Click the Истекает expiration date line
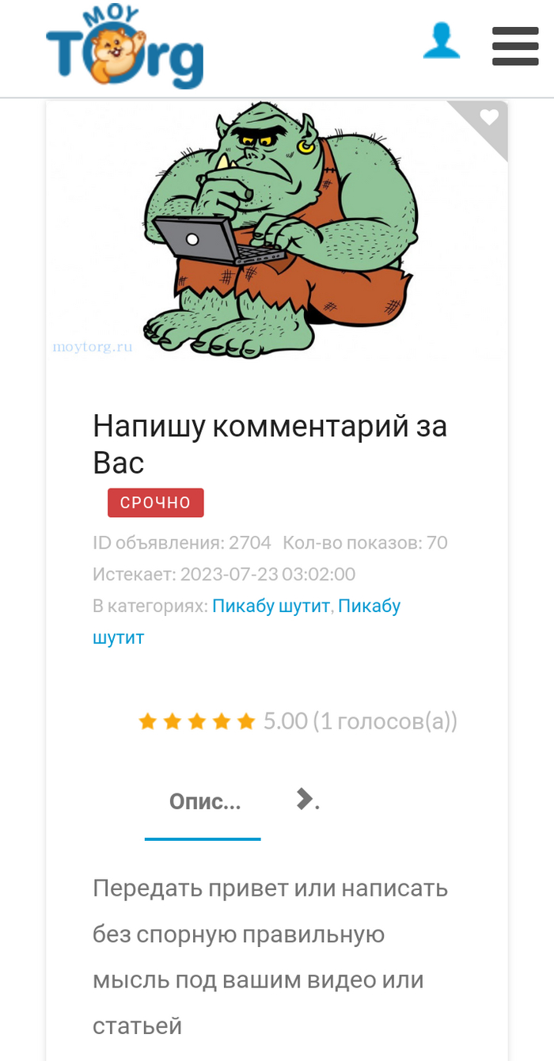 point(224,574)
